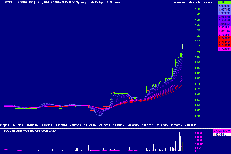
Task: Select the 72.330406 th volume average value
Action: (222, 131)
